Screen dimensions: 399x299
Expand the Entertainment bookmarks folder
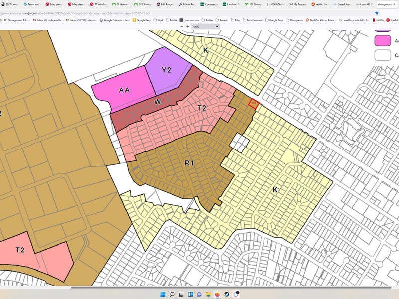(254, 20)
